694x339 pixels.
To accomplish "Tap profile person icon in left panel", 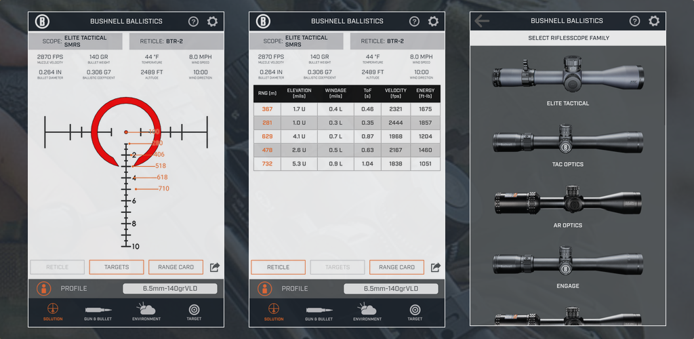I will 43,289.
